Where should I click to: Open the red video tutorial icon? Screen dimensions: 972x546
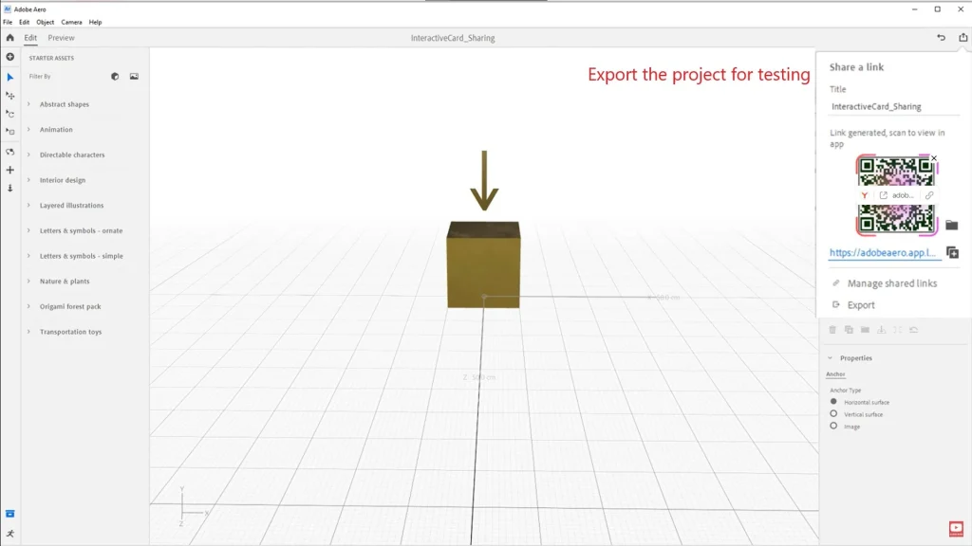956,529
